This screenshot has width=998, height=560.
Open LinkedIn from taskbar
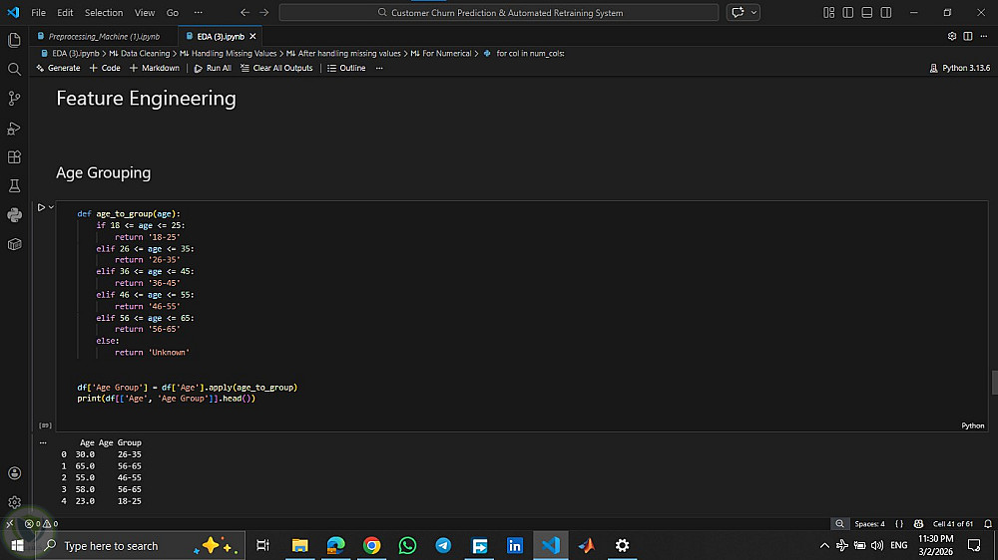point(514,545)
